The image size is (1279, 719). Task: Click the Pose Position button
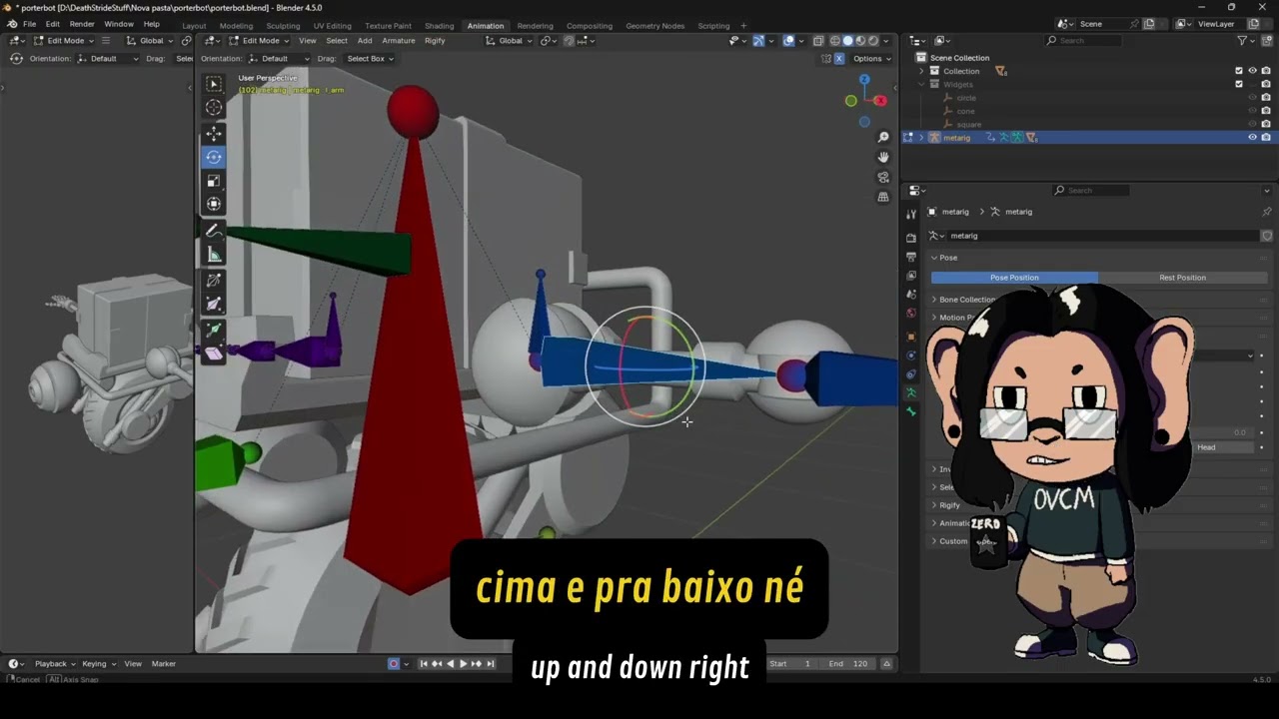pos(1014,278)
